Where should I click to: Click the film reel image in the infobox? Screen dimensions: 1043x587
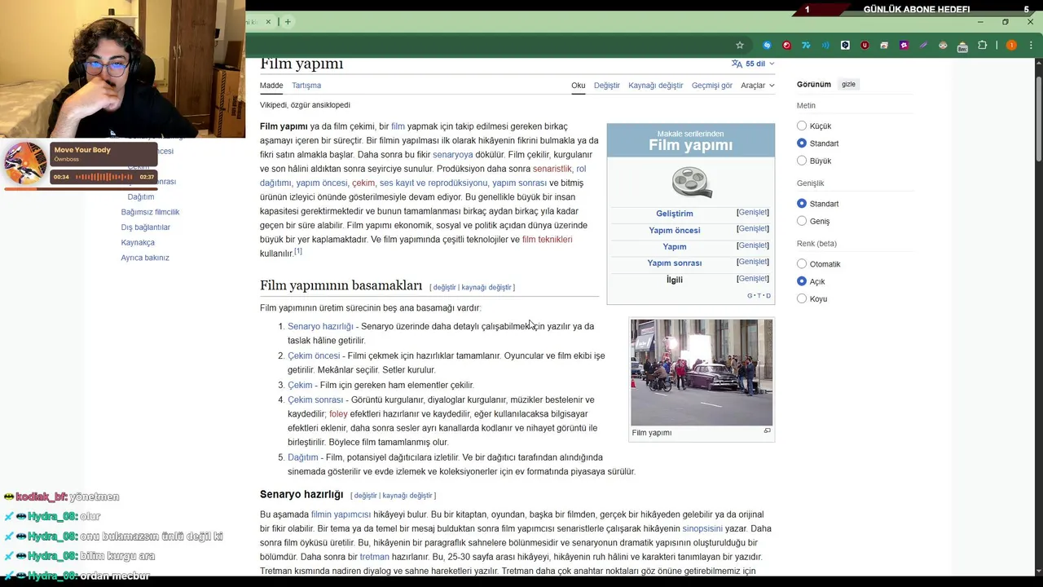pyautogui.click(x=691, y=182)
